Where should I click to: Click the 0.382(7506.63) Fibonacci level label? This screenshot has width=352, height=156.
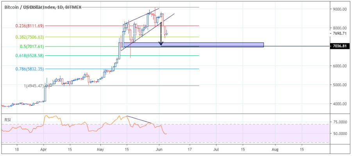pyautogui.click(x=29, y=37)
